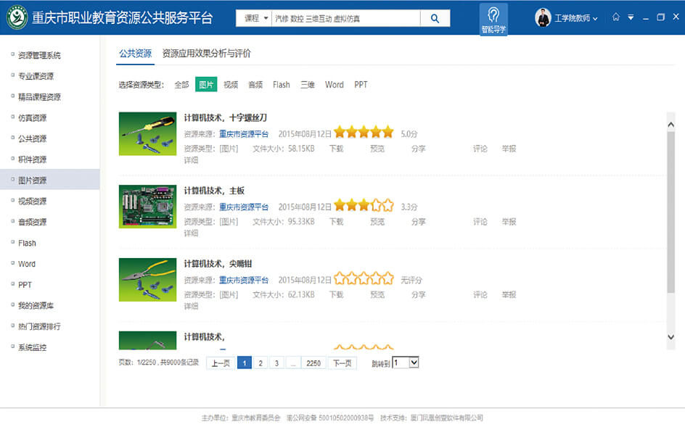Open the title bar down-triangle menu icon
Image resolution: width=685 pixels, height=427 pixels.
point(631,17)
